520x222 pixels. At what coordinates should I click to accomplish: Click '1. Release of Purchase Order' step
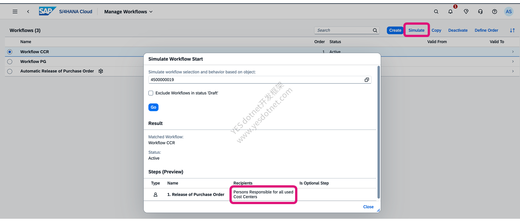tap(196, 194)
